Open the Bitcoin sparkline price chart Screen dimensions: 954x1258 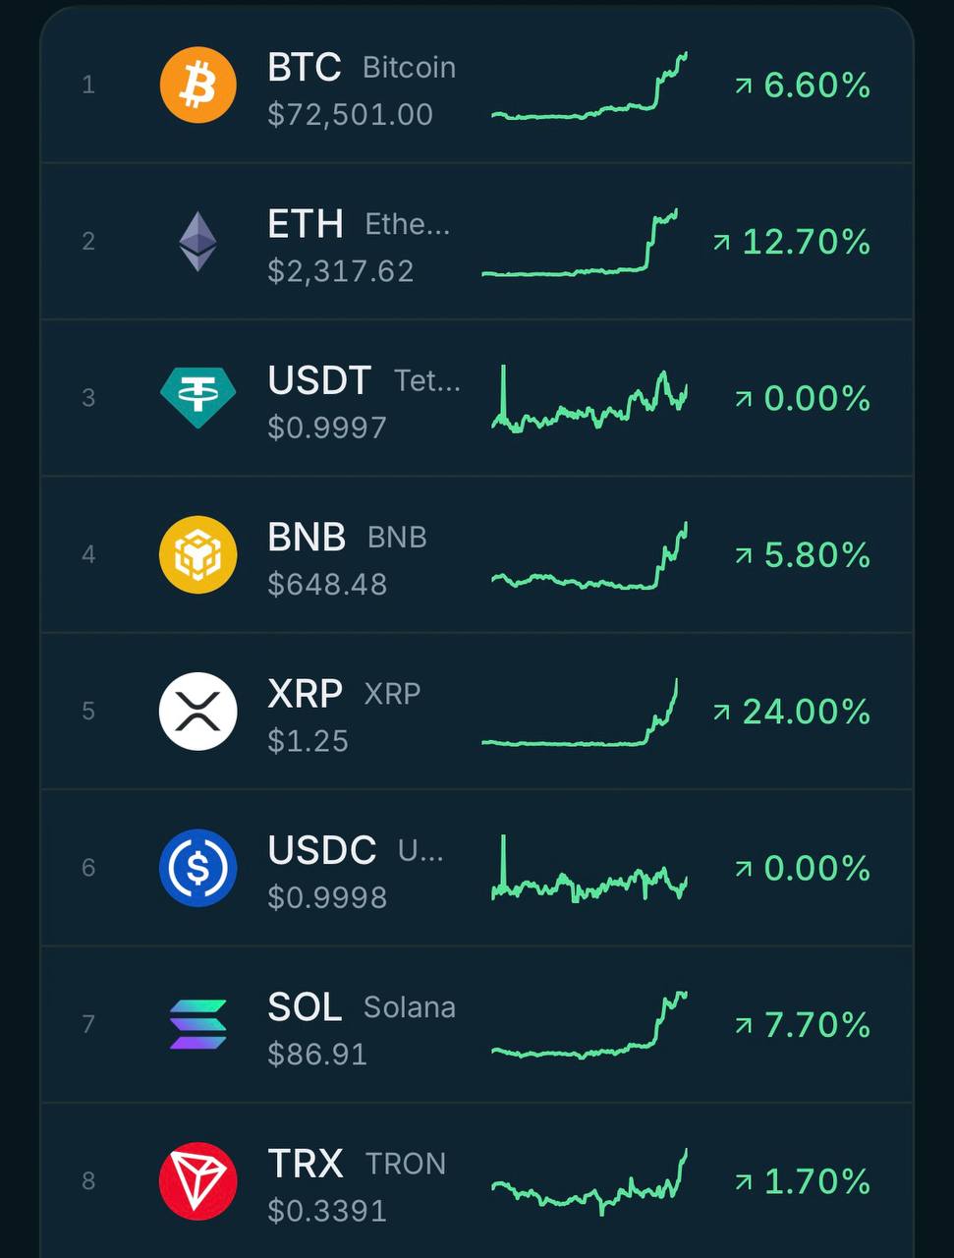pos(589,86)
